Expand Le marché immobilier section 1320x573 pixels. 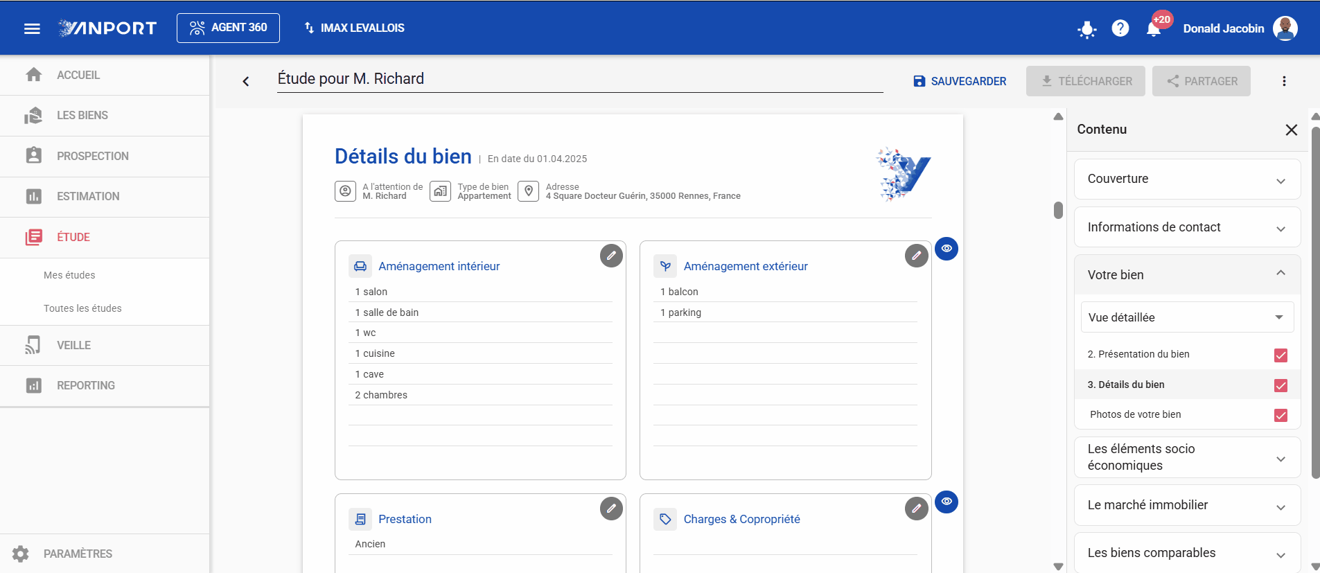pyautogui.click(x=1187, y=506)
